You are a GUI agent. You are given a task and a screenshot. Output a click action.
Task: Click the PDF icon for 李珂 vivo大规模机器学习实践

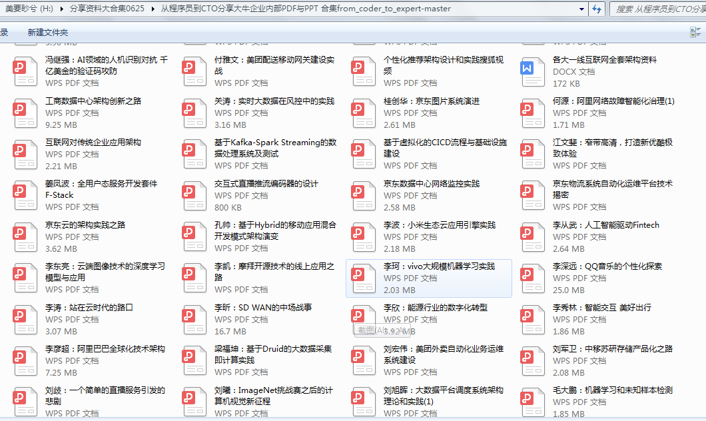(x=364, y=278)
